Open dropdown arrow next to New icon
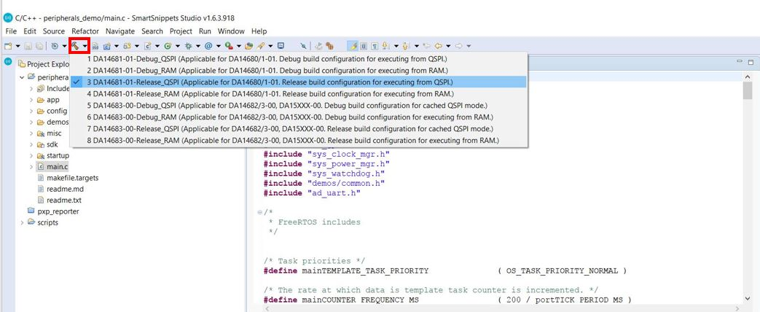The height and width of the screenshot is (312, 760). pos(18,46)
